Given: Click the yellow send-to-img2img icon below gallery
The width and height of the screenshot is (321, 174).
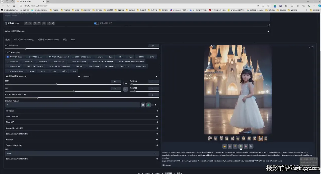Looking at the screenshot, I should (x=235, y=146).
